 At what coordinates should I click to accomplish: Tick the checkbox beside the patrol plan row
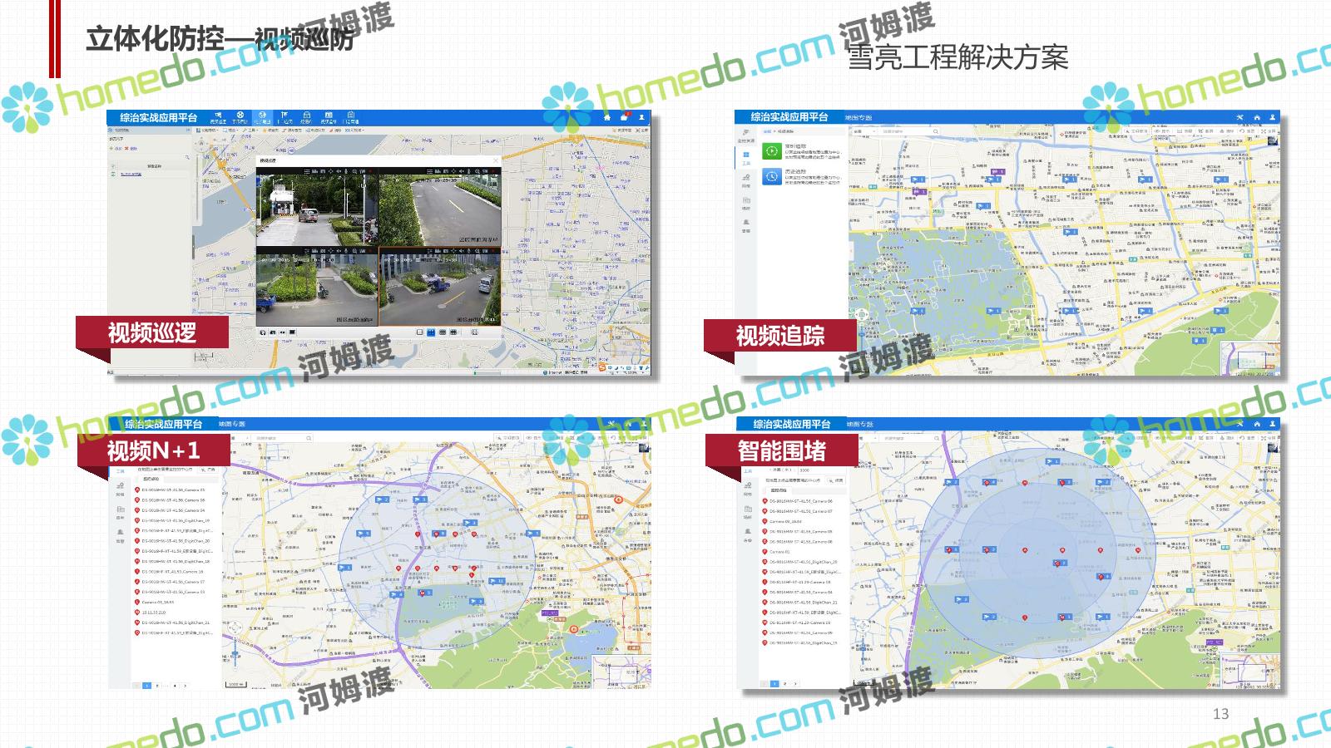pyautogui.click(x=114, y=175)
